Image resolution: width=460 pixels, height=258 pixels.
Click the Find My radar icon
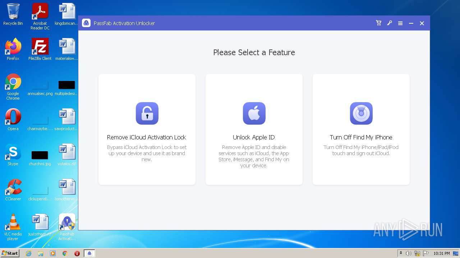pyautogui.click(x=361, y=113)
